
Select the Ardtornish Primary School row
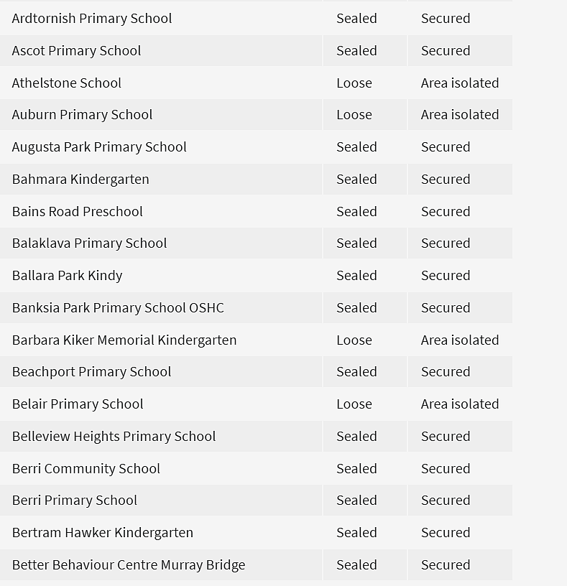click(256, 19)
